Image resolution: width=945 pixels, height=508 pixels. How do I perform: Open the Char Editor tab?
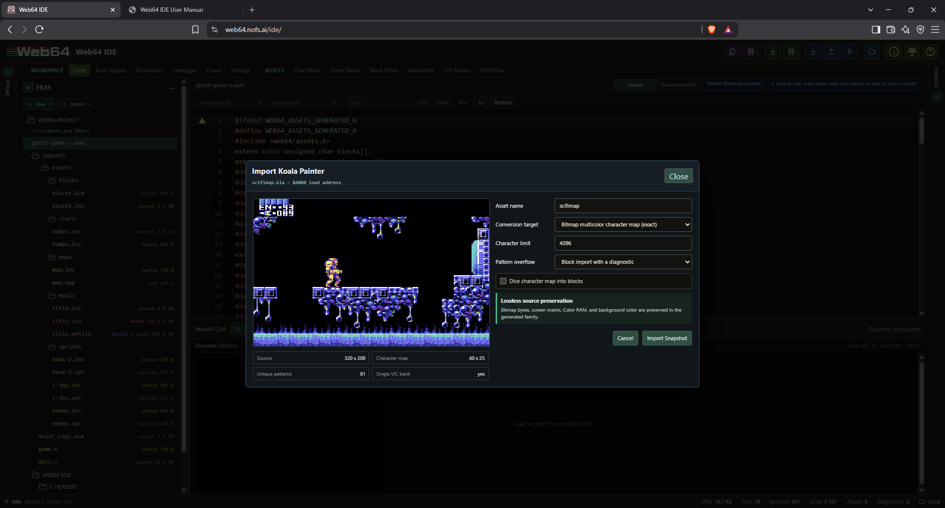pyautogui.click(x=307, y=70)
